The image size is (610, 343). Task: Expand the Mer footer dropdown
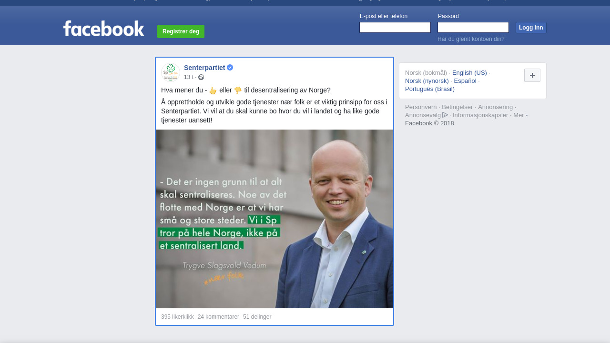click(x=520, y=115)
